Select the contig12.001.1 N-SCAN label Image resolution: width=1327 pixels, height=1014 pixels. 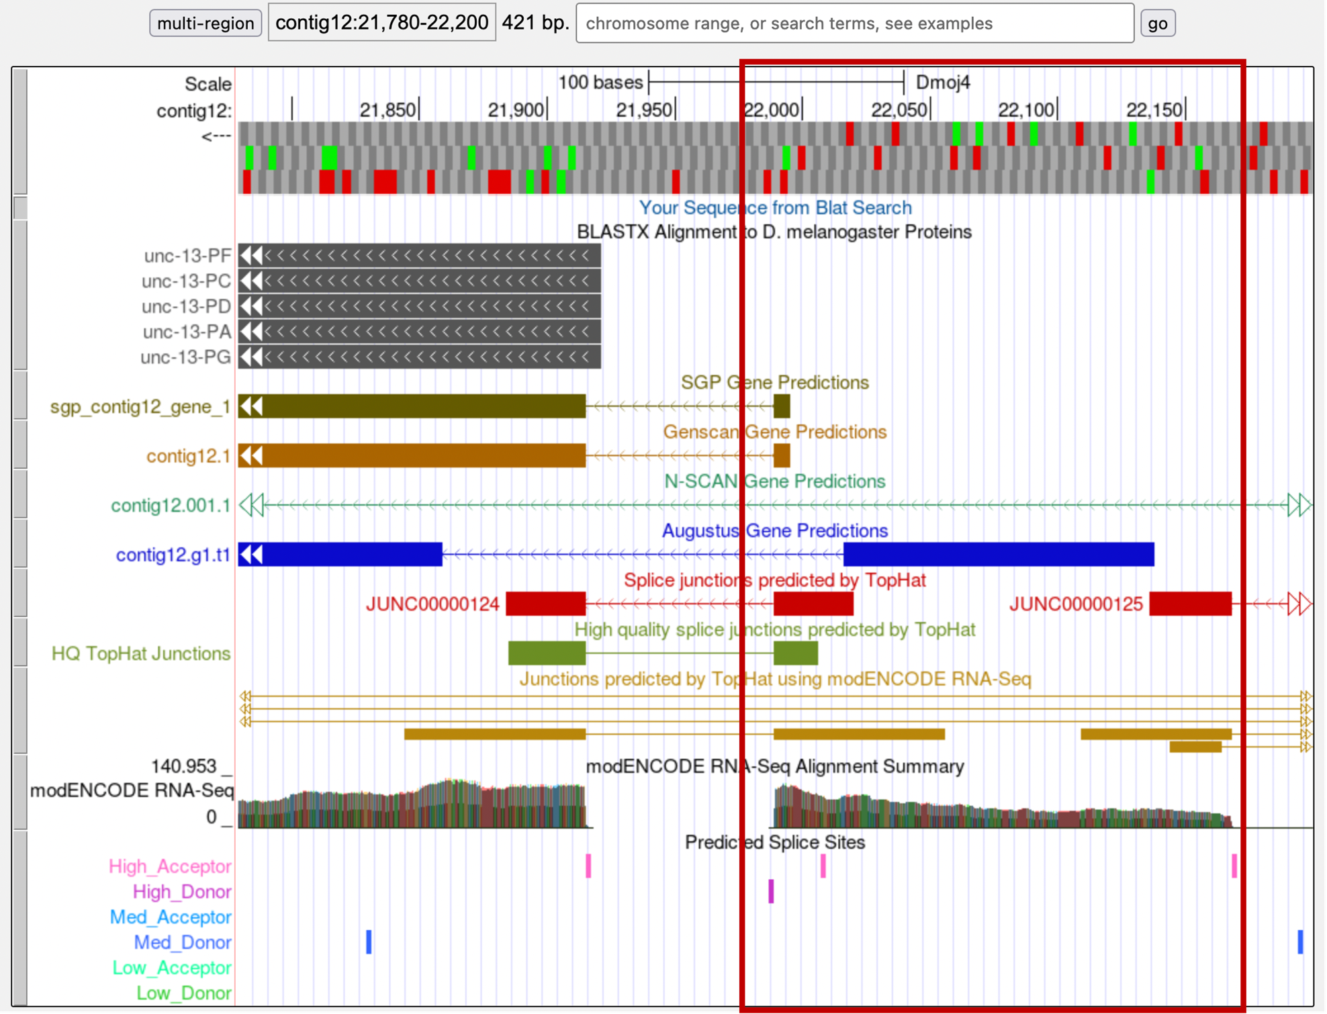(x=171, y=506)
